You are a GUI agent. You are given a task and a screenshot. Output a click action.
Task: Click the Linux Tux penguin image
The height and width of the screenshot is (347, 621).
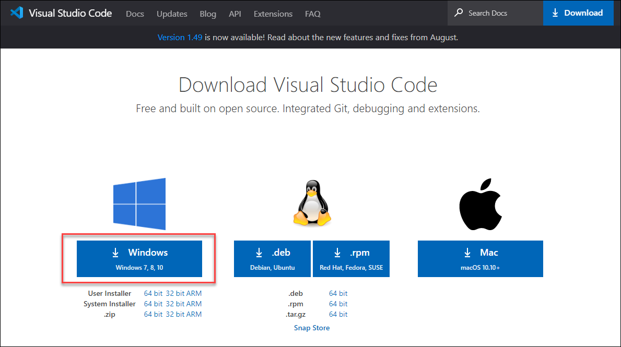pyautogui.click(x=312, y=204)
